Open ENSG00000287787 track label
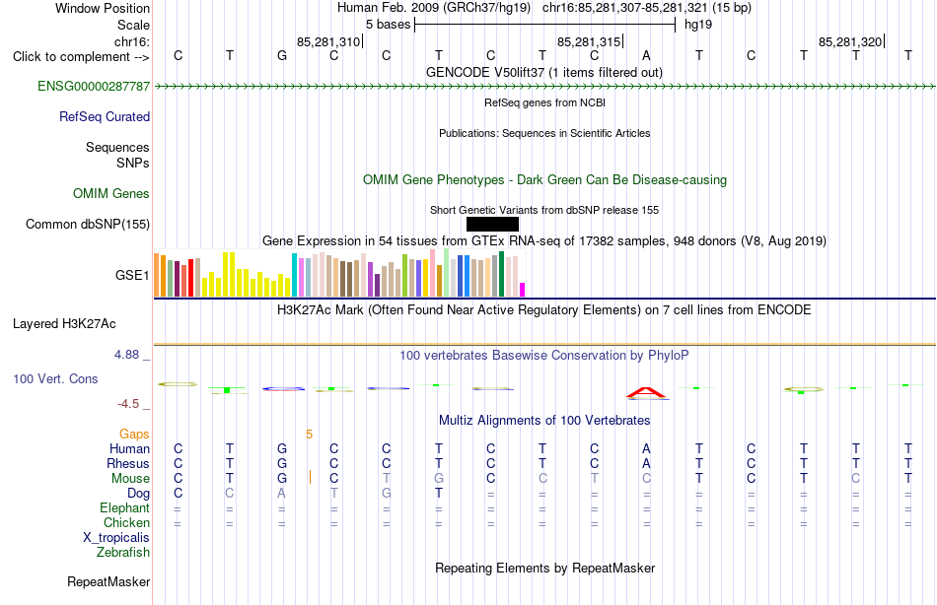 (x=94, y=86)
